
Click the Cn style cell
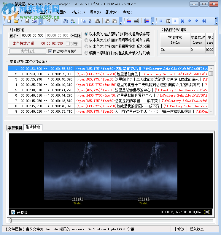(x=175, y=50)
